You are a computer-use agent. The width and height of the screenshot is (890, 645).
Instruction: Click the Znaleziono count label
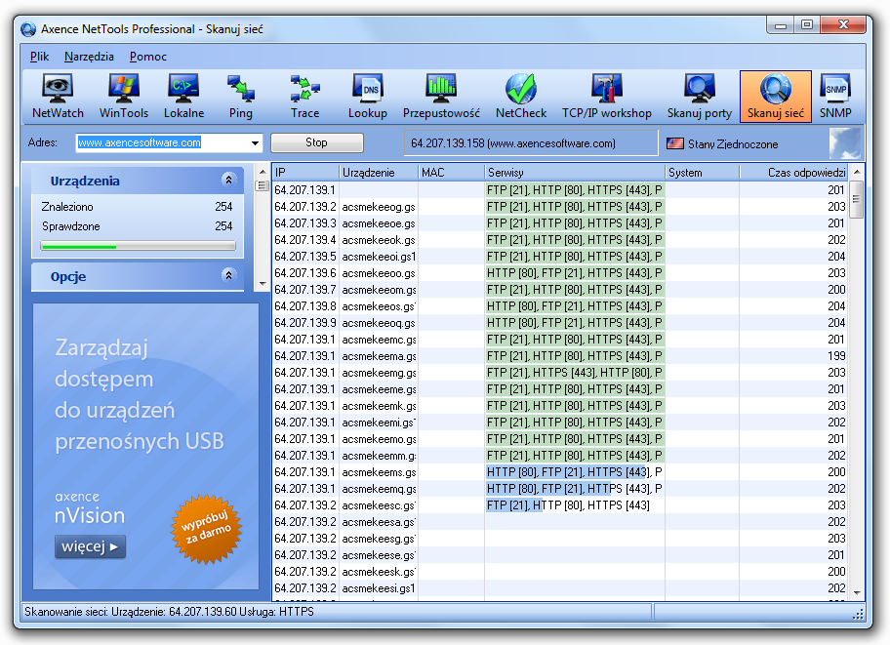click(x=67, y=207)
